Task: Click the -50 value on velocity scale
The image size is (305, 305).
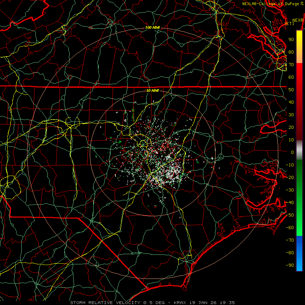Action: pos(290,215)
